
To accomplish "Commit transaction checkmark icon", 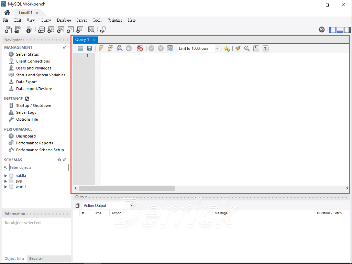I will pos(152,48).
